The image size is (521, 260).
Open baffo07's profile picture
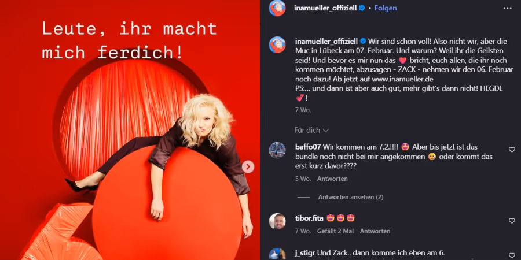click(277, 150)
